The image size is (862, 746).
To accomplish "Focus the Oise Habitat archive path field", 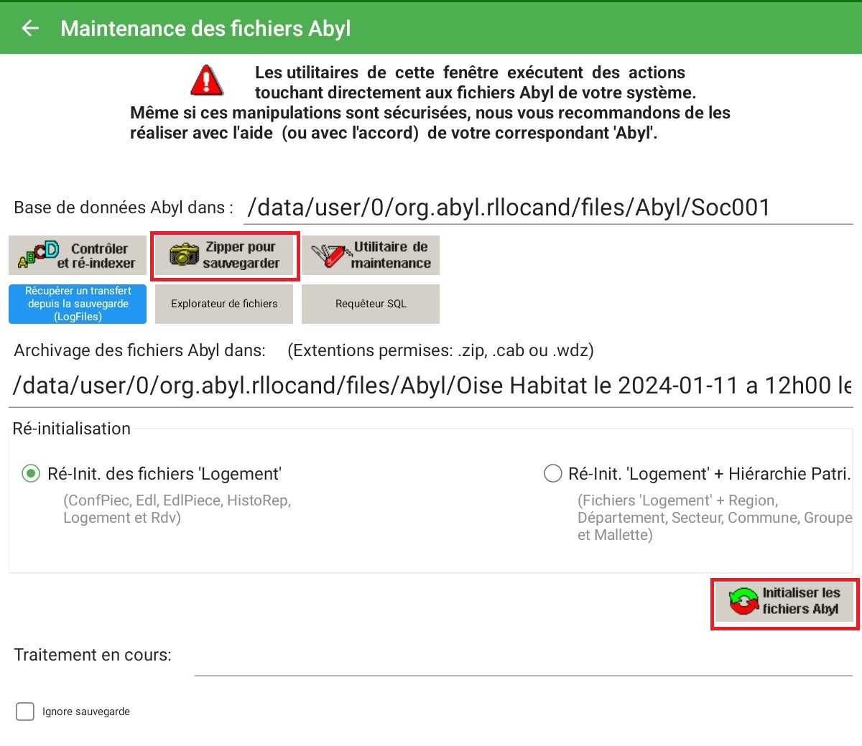I will (x=431, y=386).
